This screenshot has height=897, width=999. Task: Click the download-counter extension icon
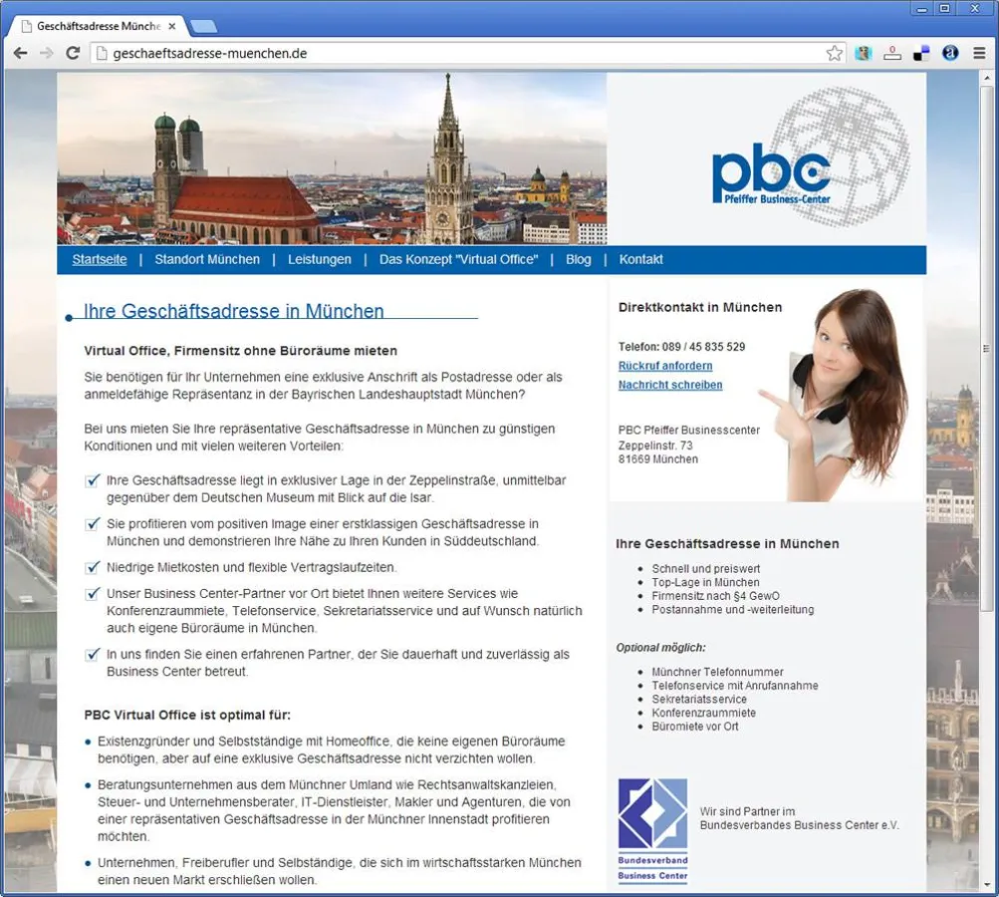point(891,53)
